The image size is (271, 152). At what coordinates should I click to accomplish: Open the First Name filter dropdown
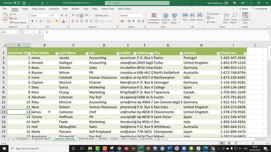tap(57, 54)
